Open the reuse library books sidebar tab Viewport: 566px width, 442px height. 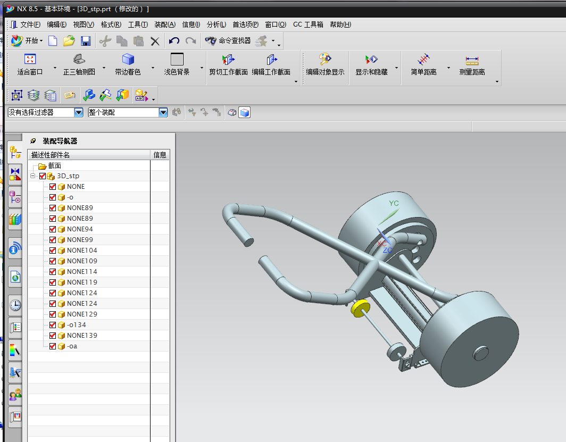tap(15, 219)
